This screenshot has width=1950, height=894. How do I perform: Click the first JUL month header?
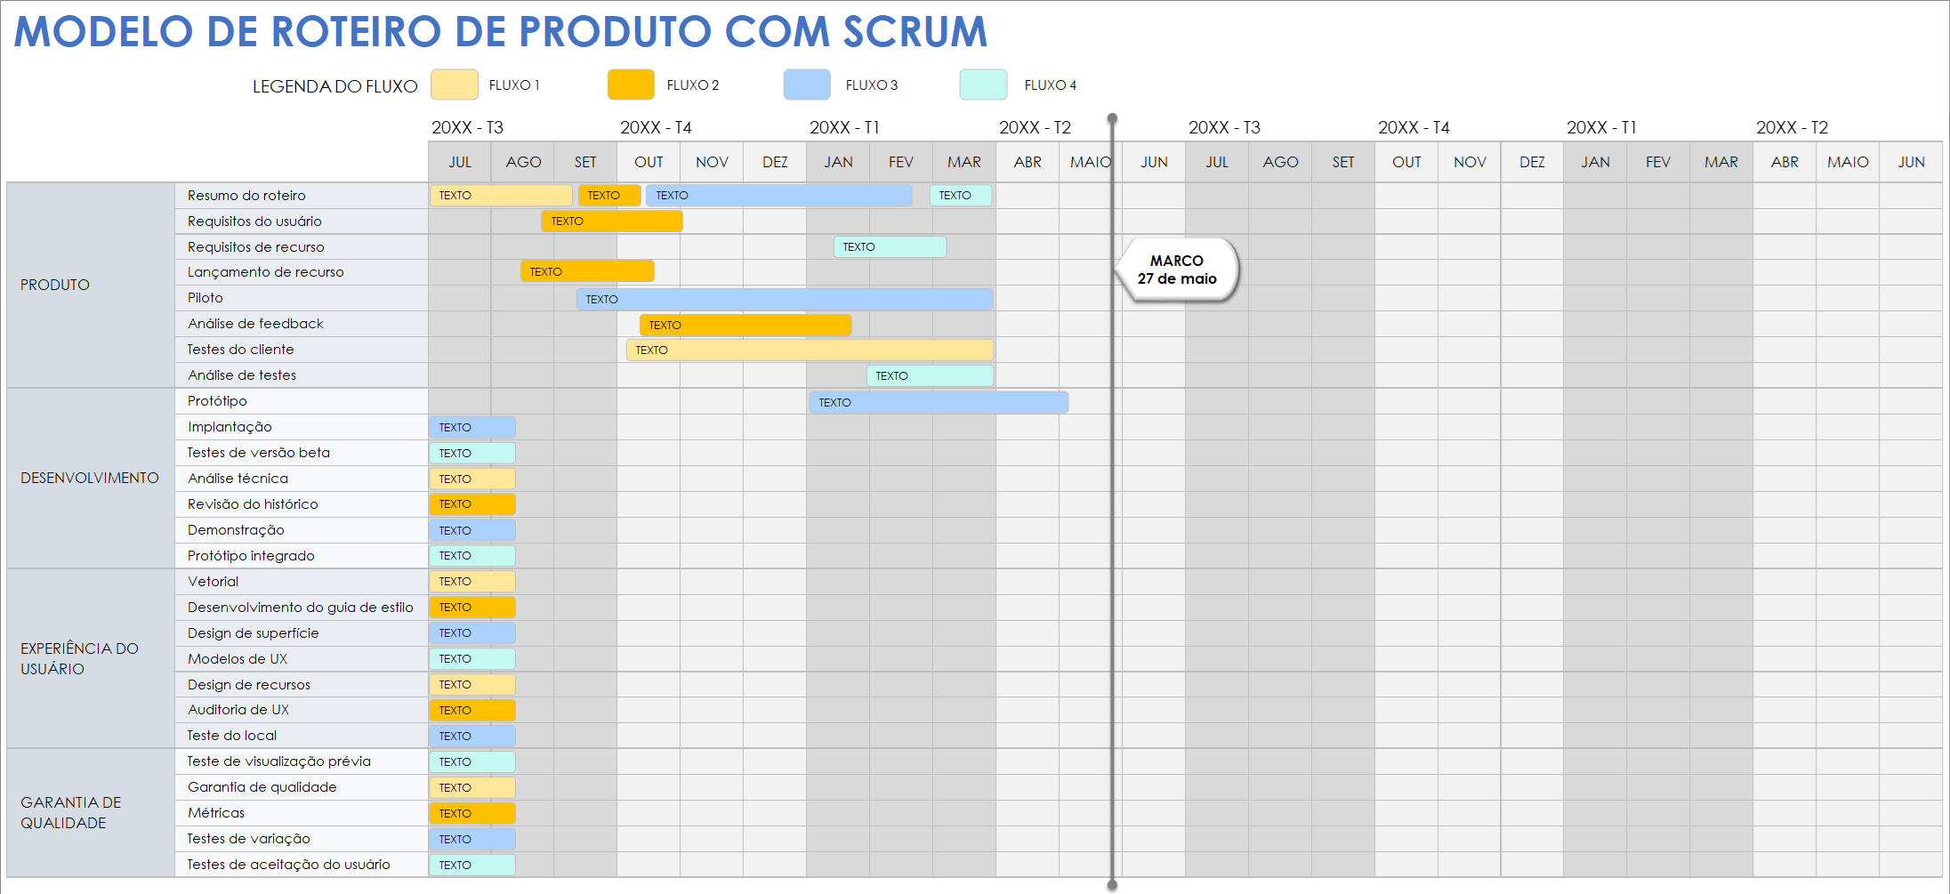460,162
